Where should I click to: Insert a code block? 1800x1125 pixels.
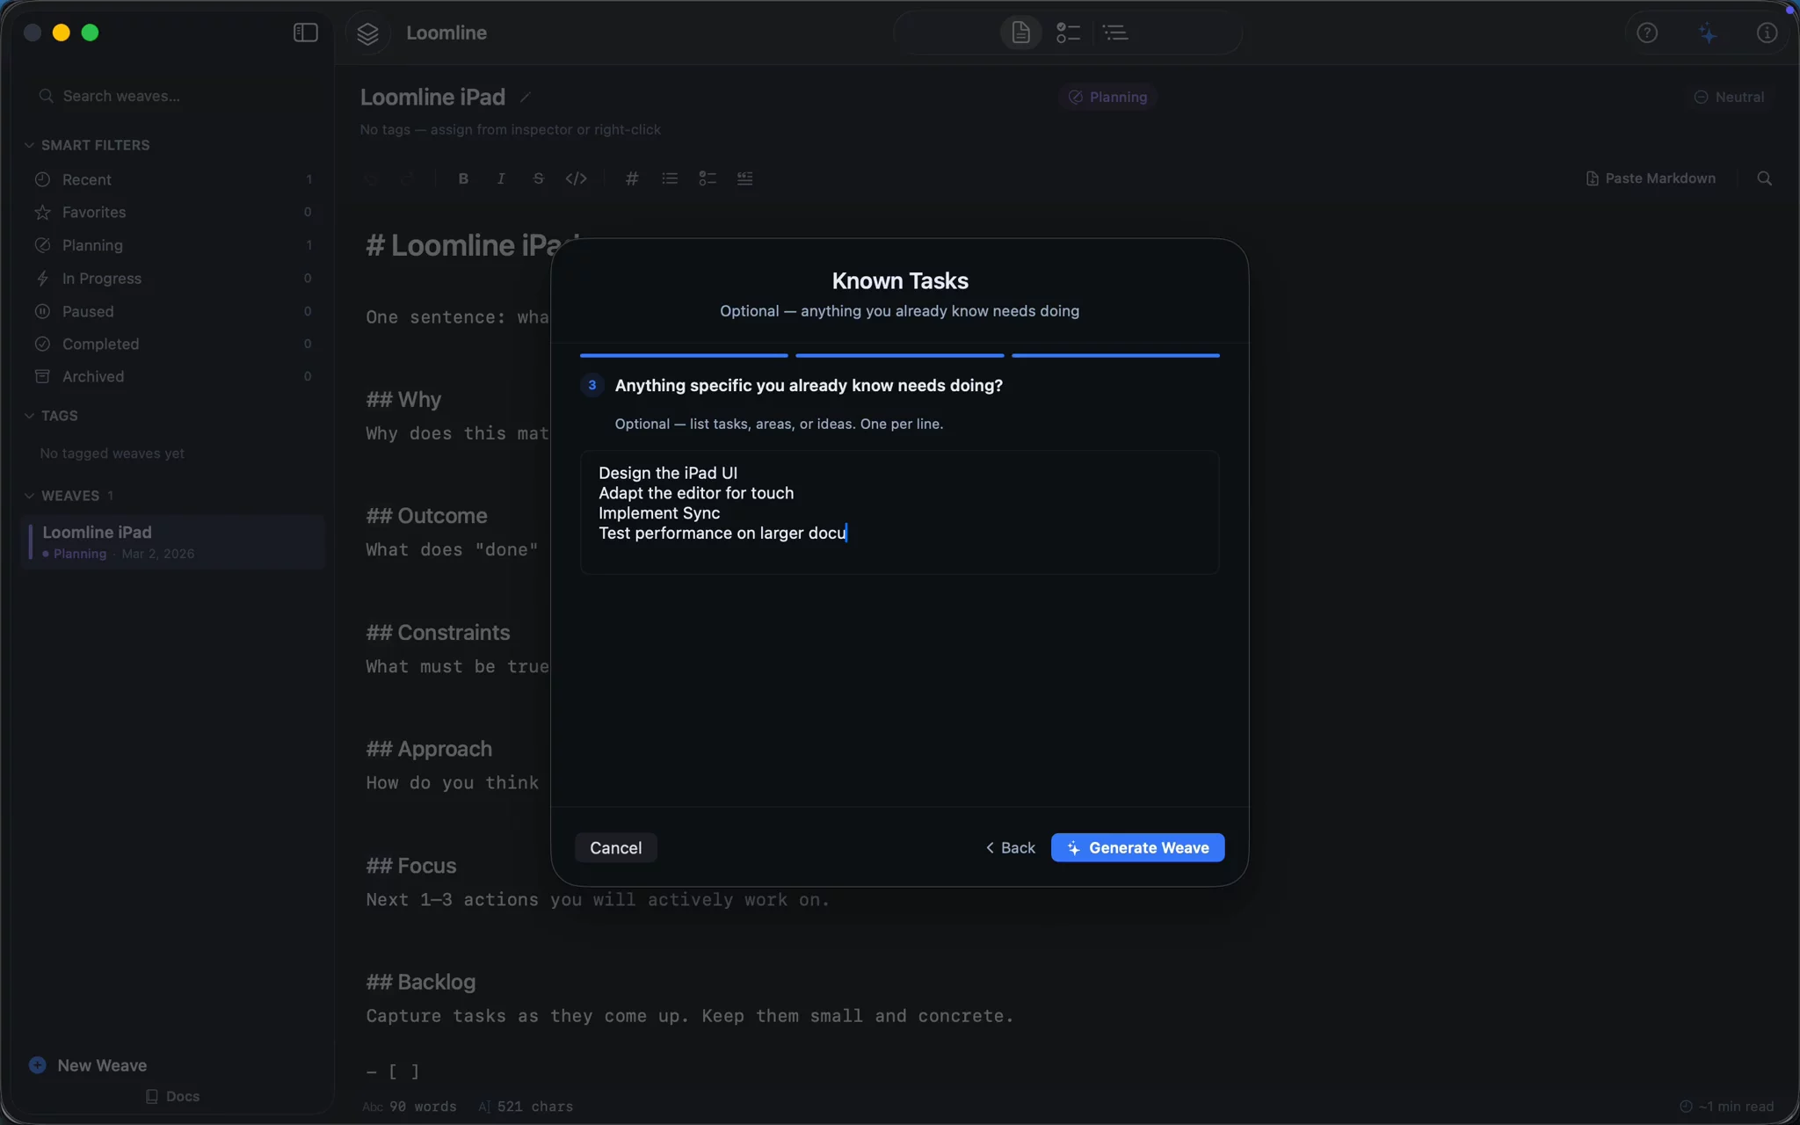point(577,178)
